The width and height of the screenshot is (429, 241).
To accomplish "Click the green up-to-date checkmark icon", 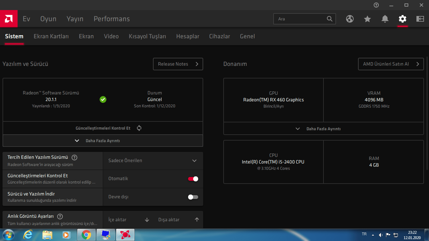I will click(103, 99).
